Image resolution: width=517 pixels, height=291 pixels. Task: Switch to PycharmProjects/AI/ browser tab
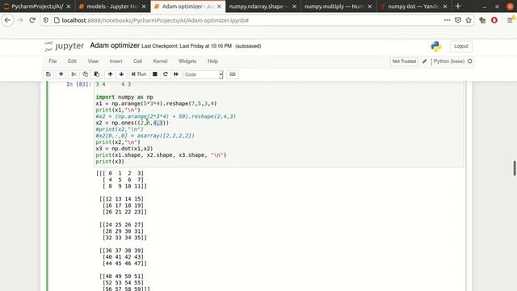tap(37, 6)
